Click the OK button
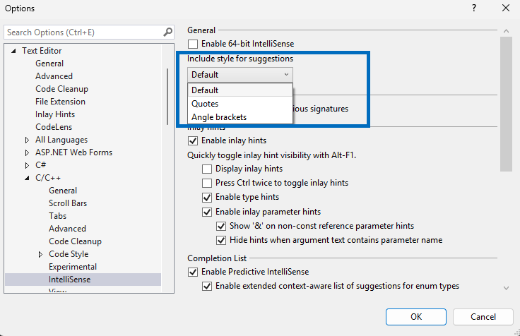 tap(416, 316)
